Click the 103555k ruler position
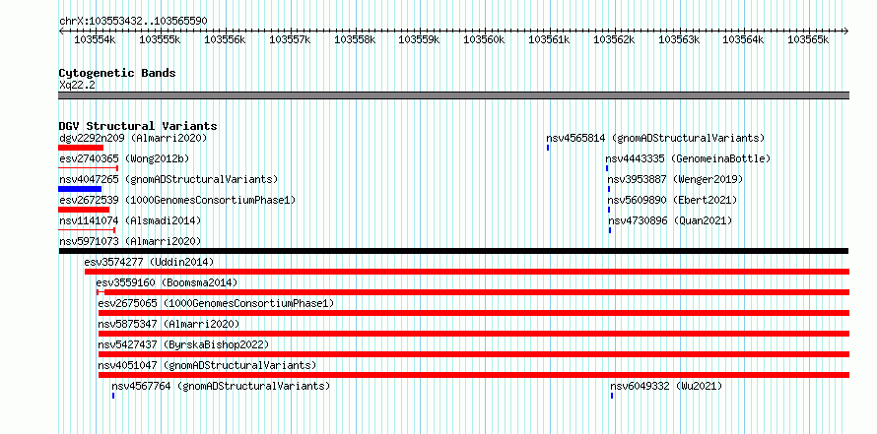Viewport: 877px width, 434px height. [x=160, y=39]
